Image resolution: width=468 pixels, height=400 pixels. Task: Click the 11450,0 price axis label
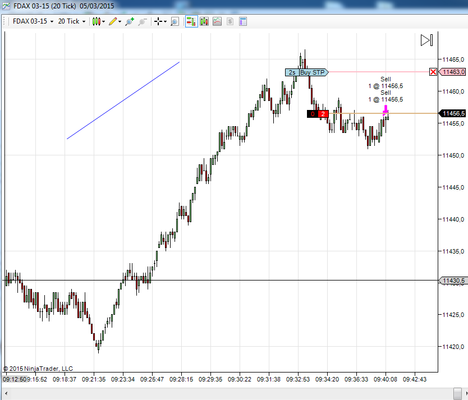click(453, 155)
